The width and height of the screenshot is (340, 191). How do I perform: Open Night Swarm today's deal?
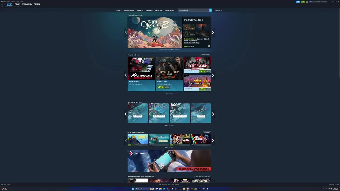197,65
